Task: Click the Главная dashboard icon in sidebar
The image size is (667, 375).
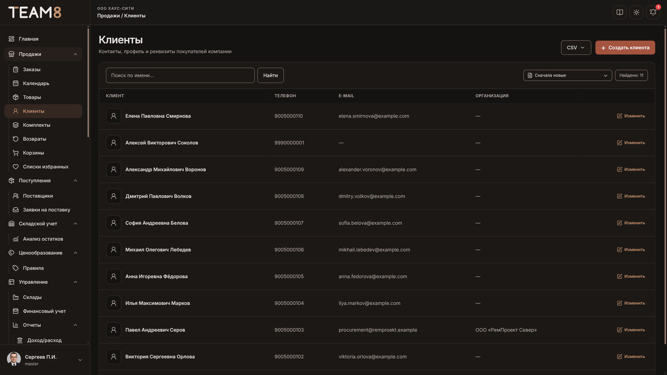Action: point(12,39)
